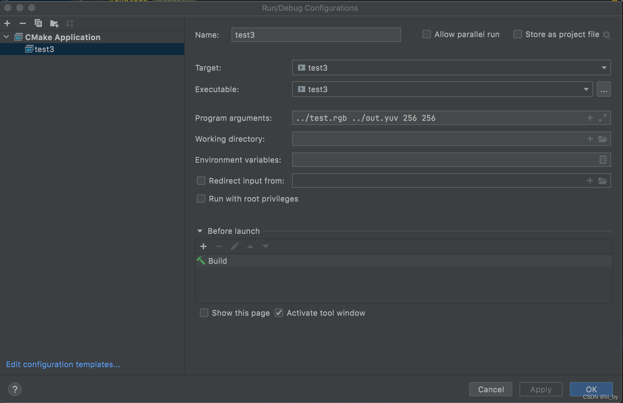
Task: Enable Allow parallel run
Action: (427, 34)
